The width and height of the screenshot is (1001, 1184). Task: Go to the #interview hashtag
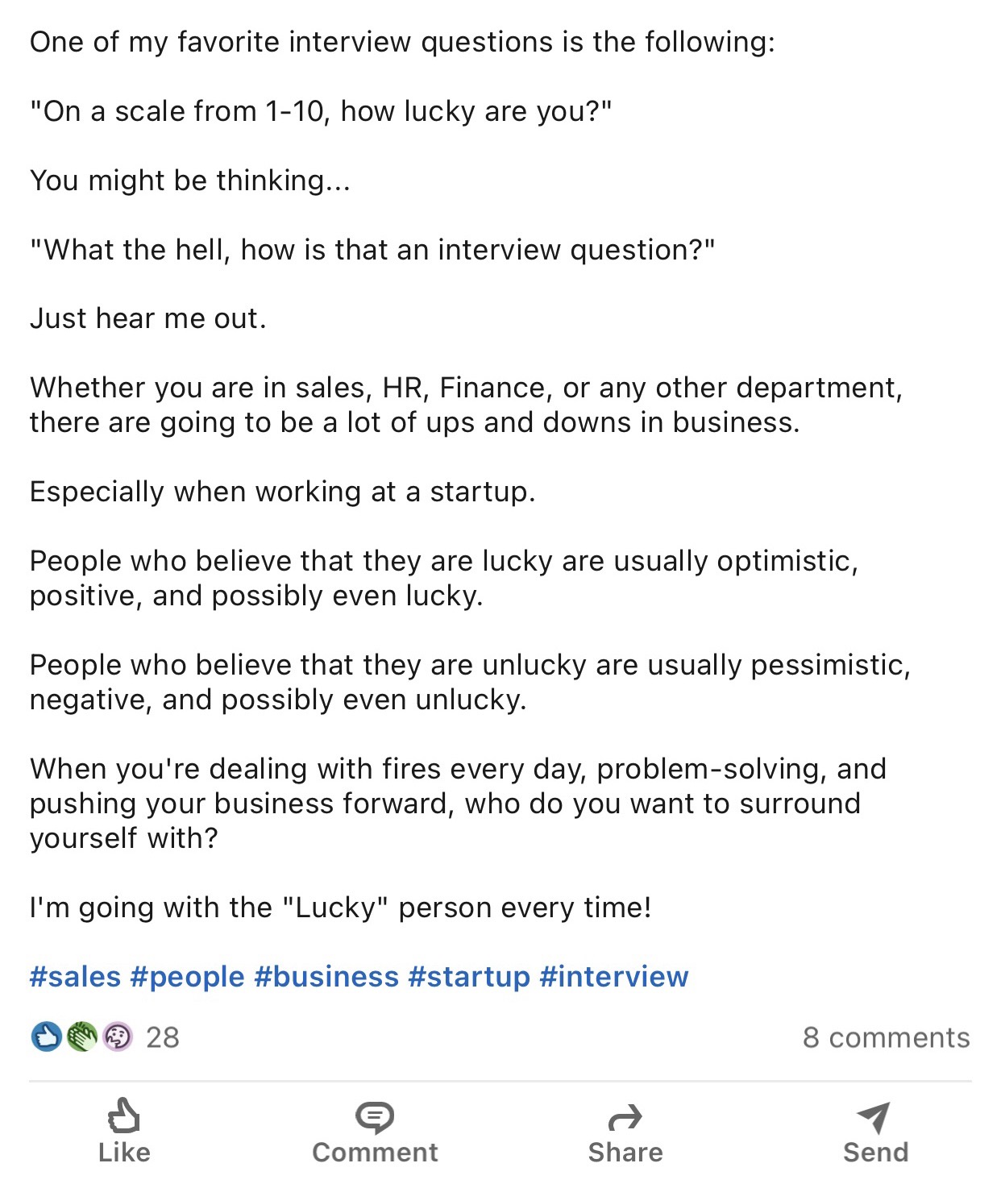[x=614, y=977]
